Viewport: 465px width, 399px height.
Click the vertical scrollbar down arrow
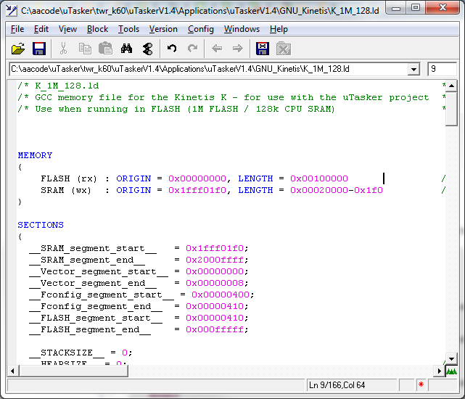[x=451, y=359]
